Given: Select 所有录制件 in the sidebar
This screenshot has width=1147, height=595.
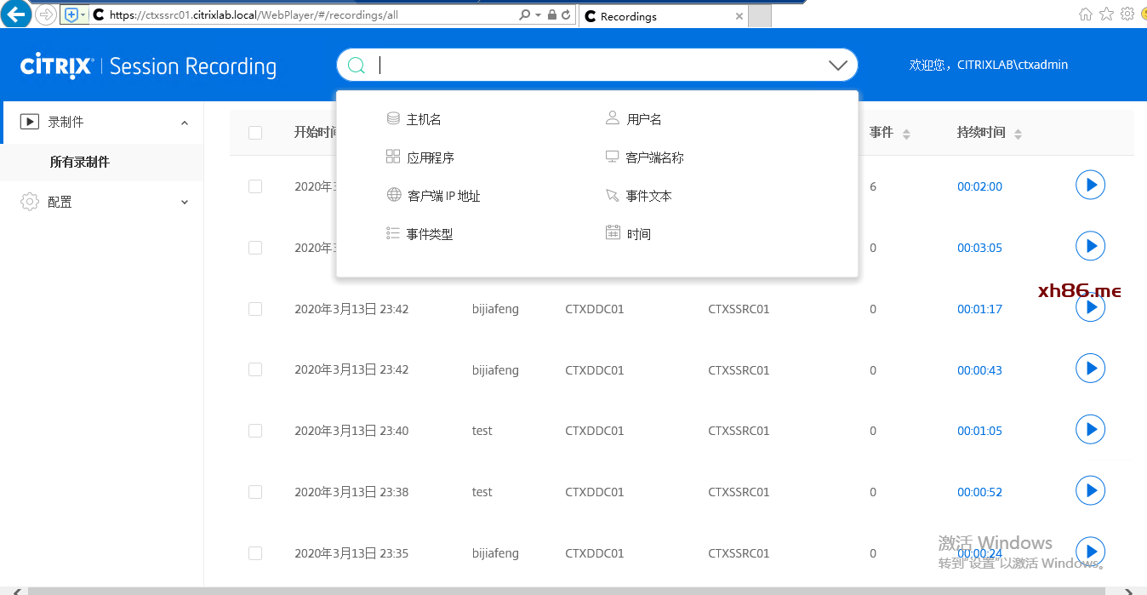Looking at the screenshot, I should (x=80, y=162).
